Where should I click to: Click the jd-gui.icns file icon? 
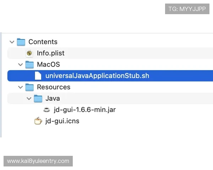(x=38, y=121)
